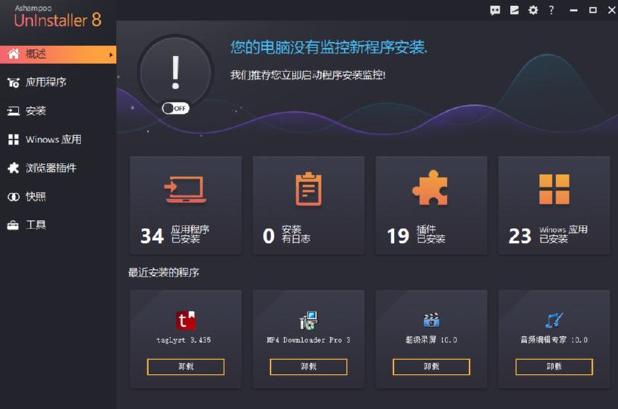Click 卸载 under 音频编辑专家 10.0
Screen dimensions: 618x409
tap(554, 367)
